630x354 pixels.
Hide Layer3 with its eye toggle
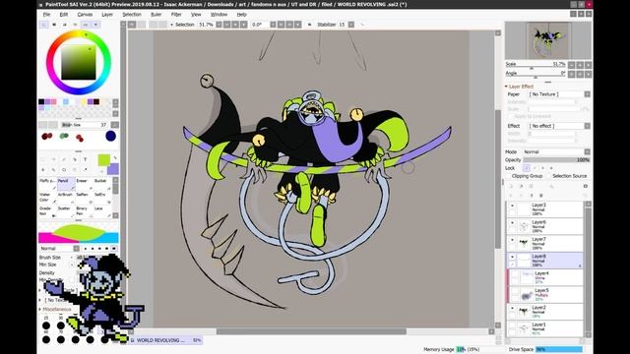click(512, 206)
